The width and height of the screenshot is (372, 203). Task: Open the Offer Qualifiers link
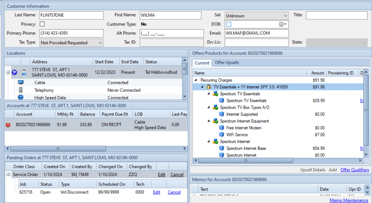point(354,170)
